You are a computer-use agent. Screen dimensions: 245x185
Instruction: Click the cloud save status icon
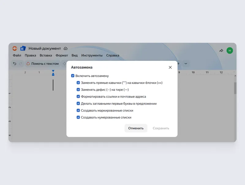[x=66, y=49]
